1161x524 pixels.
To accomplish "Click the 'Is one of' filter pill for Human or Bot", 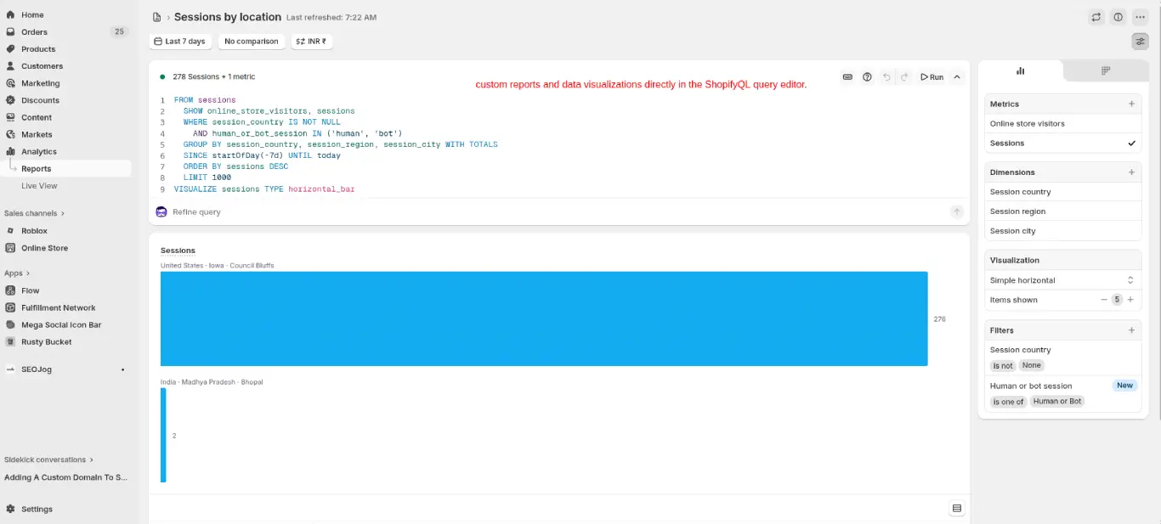I will (1008, 401).
